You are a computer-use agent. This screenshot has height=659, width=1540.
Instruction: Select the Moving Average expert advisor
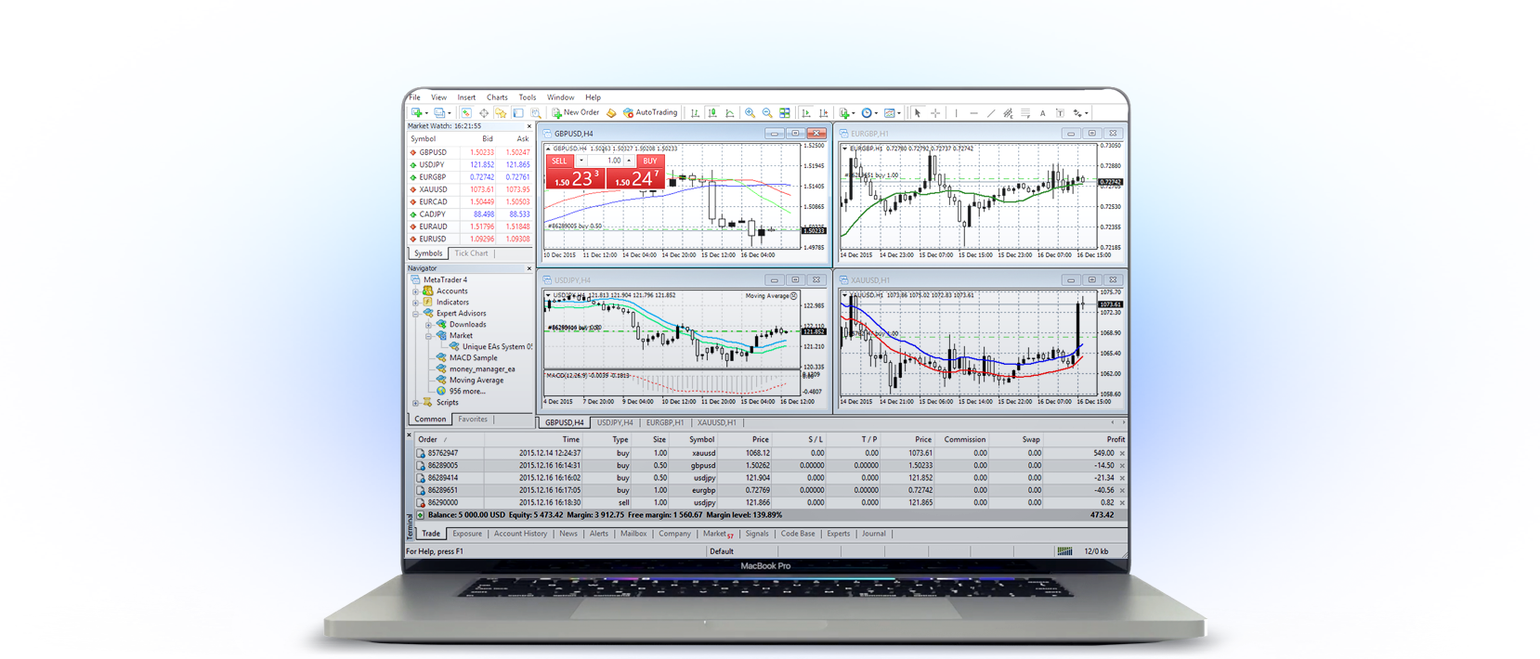476,381
